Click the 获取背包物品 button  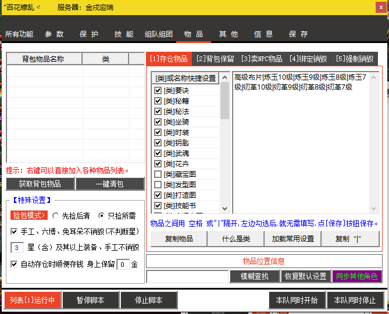pyautogui.click(x=40, y=184)
